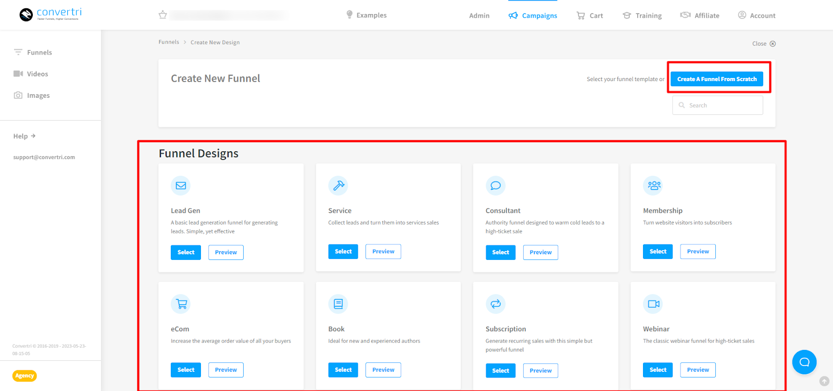Open the Videos section in the sidebar
Screen dimensions: 833x391
37,74
